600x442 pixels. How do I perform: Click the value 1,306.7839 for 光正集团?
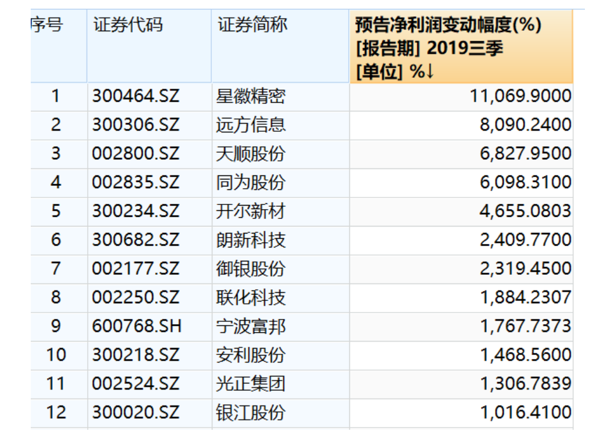coord(525,384)
